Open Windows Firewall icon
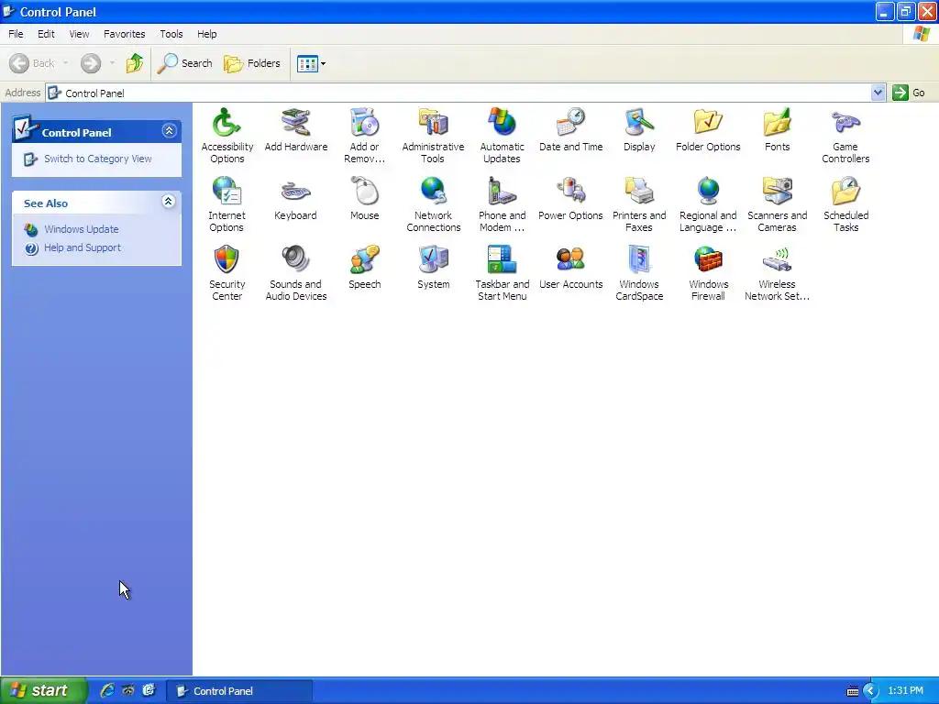Viewport: 939px width, 704px height. click(x=708, y=260)
